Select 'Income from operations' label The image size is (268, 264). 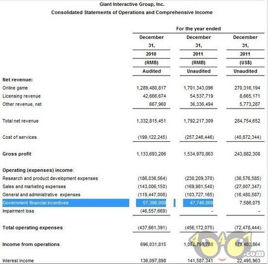(x=31, y=245)
